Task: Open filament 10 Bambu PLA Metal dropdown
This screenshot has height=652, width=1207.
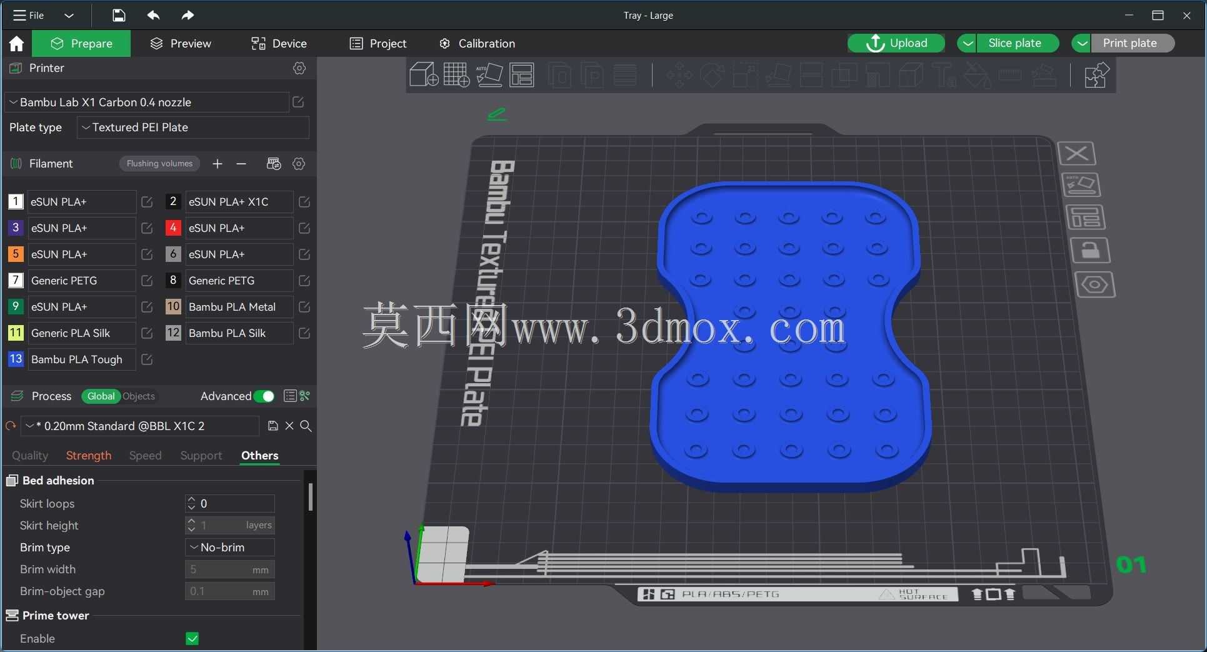Action: coord(239,307)
